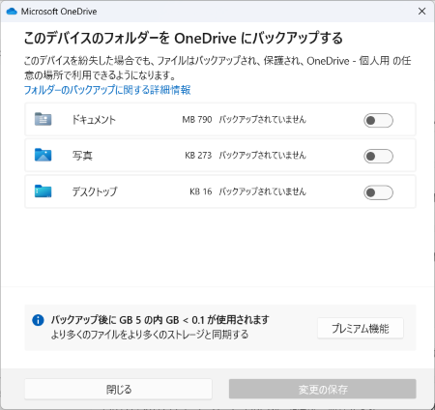Click the 閉じる button
435x410 pixels.
(118, 389)
